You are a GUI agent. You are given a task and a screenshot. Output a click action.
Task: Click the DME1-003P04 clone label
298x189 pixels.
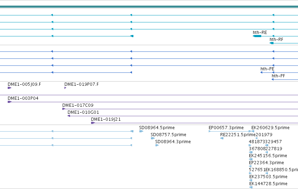(23, 98)
